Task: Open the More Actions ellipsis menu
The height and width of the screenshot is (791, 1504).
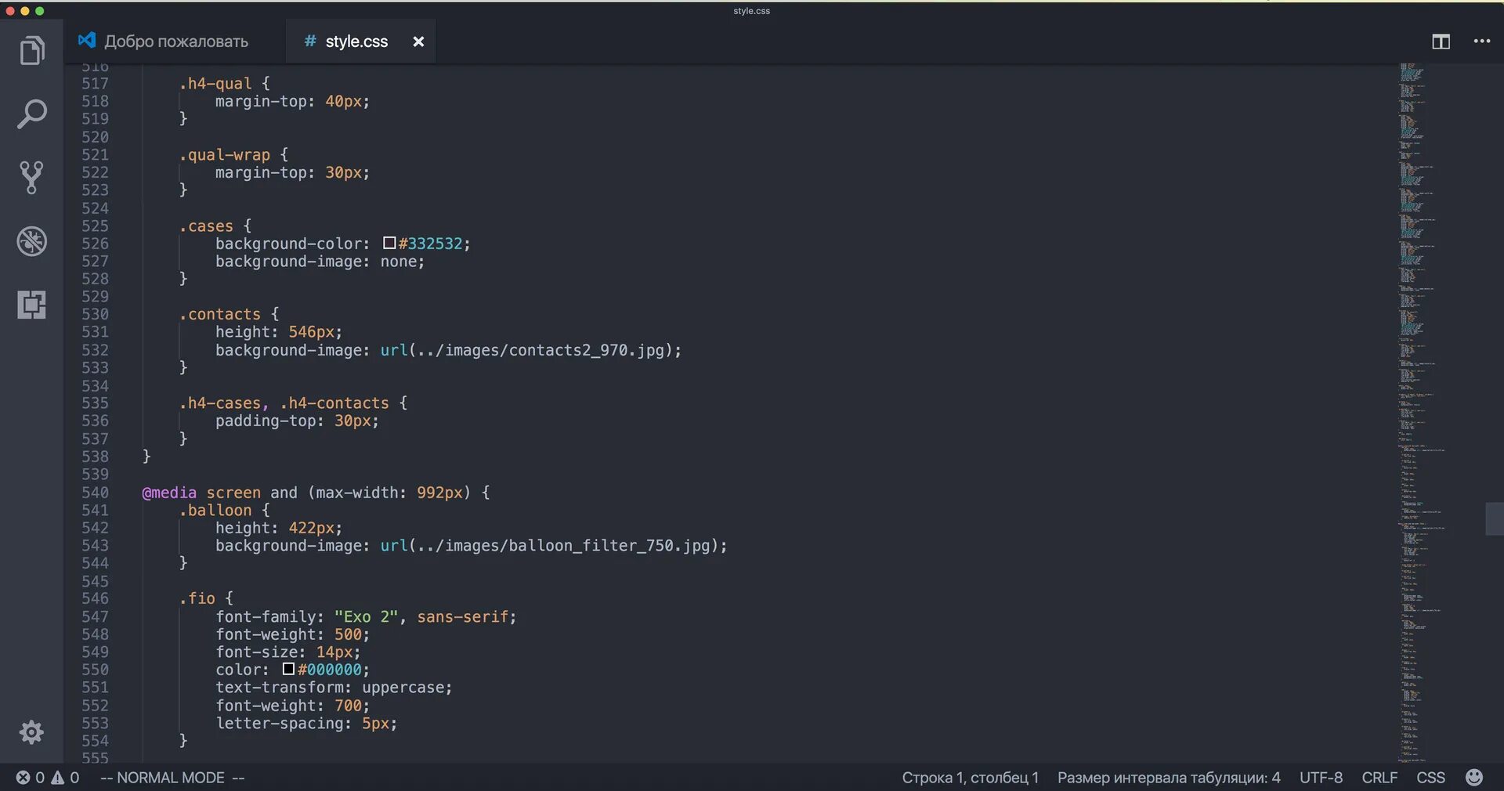Action: [x=1481, y=42]
